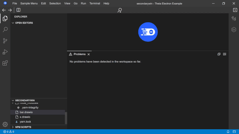Select the x.drawio file
Screen dimensions: 239x134
pyautogui.click(x=38, y=117)
